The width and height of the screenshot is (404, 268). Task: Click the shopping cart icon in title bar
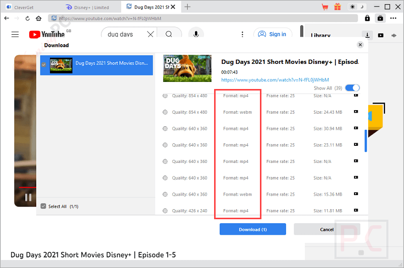pos(325,7)
